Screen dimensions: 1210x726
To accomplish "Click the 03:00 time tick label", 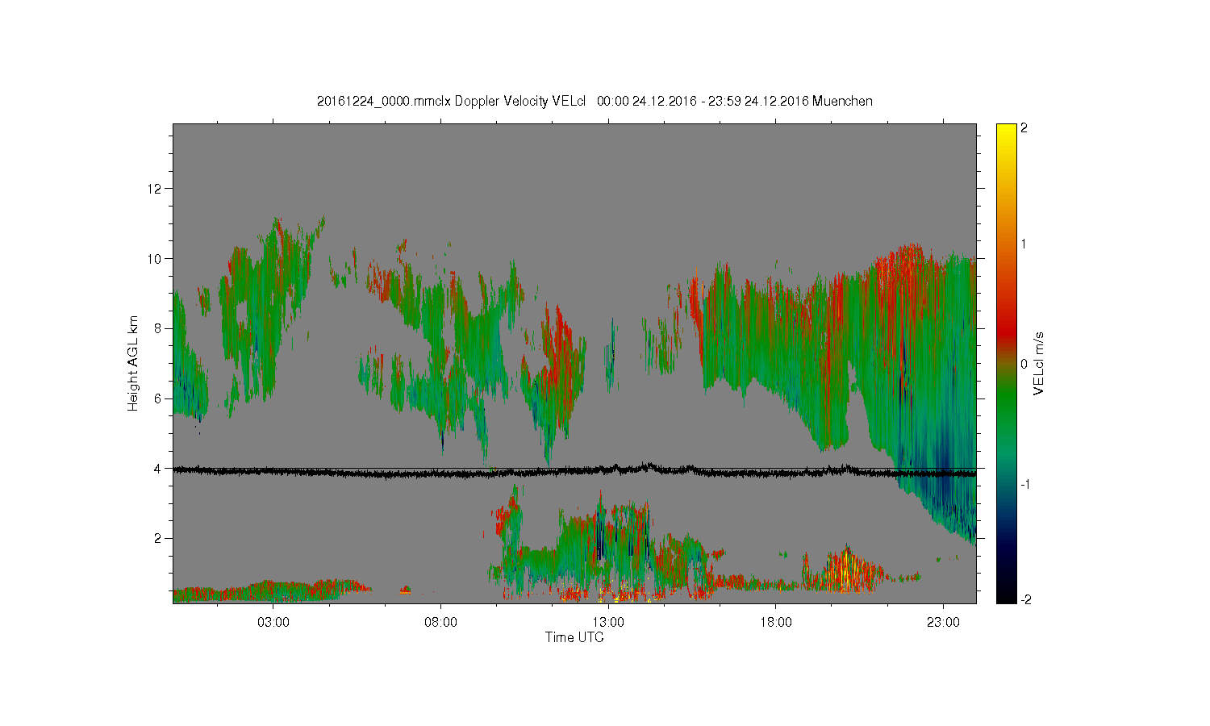I will tap(273, 623).
